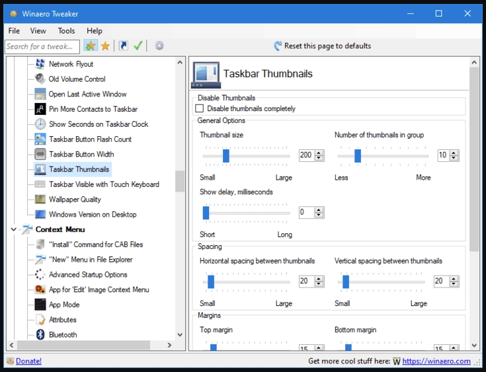The width and height of the screenshot is (486, 372).
Task: Click Reset this page to defaults
Action: tap(323, 46)
